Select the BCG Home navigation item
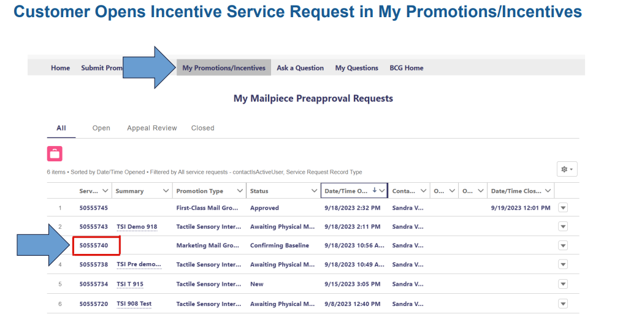620x322 pixels. [406, 68]
